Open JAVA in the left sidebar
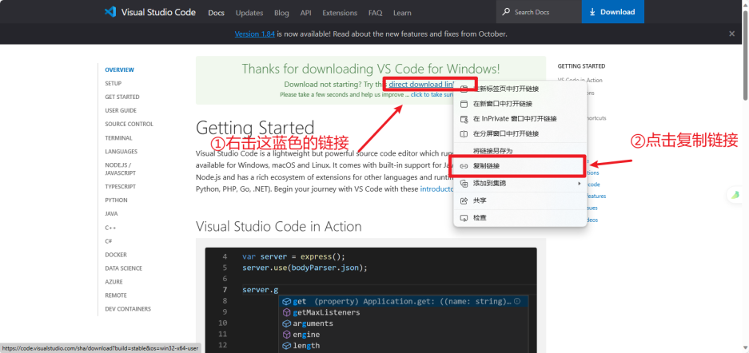 [x=111, y=214]
